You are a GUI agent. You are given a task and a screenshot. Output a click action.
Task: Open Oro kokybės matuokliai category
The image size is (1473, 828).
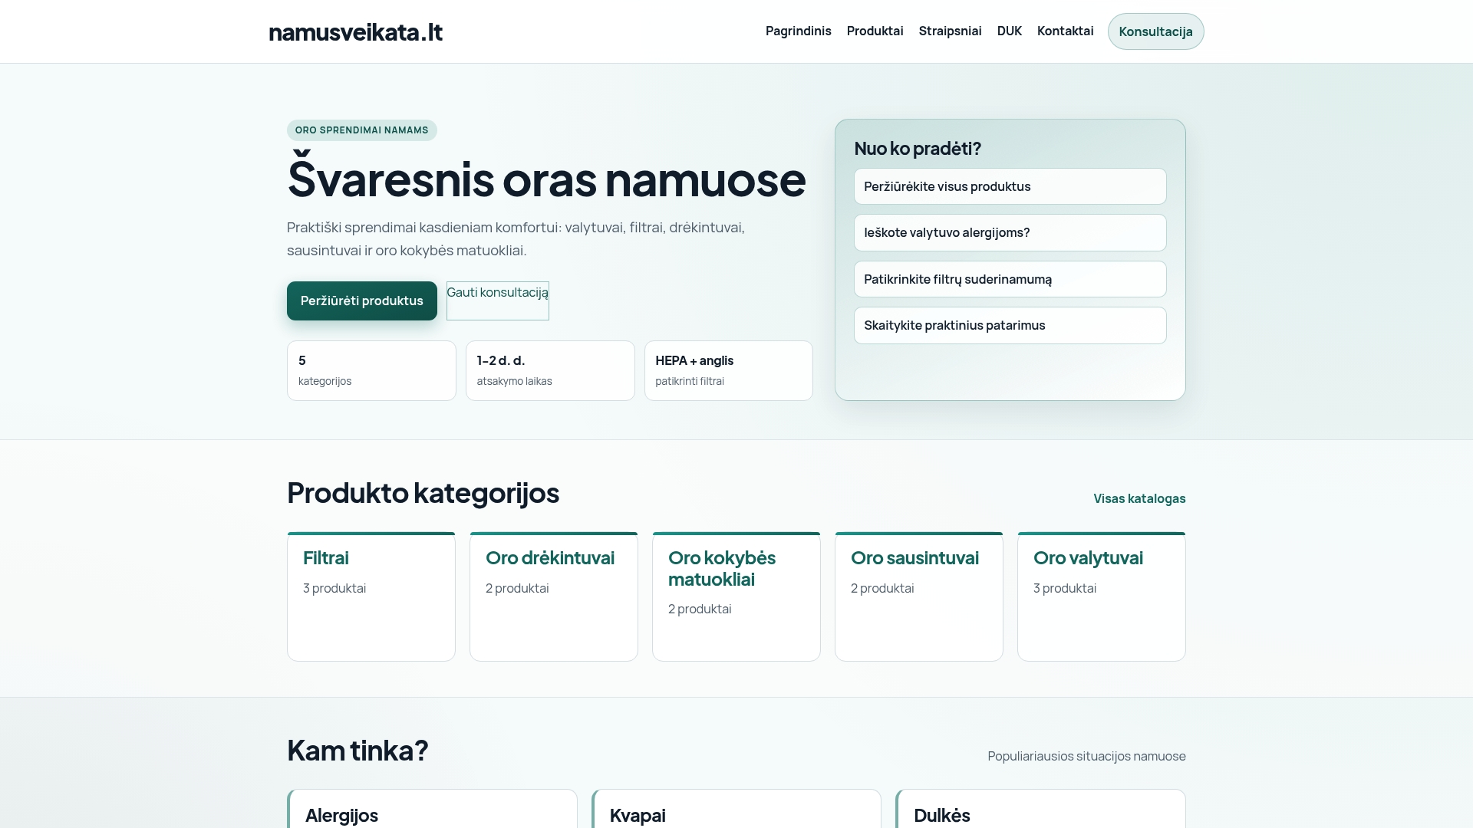click(736, 596)
